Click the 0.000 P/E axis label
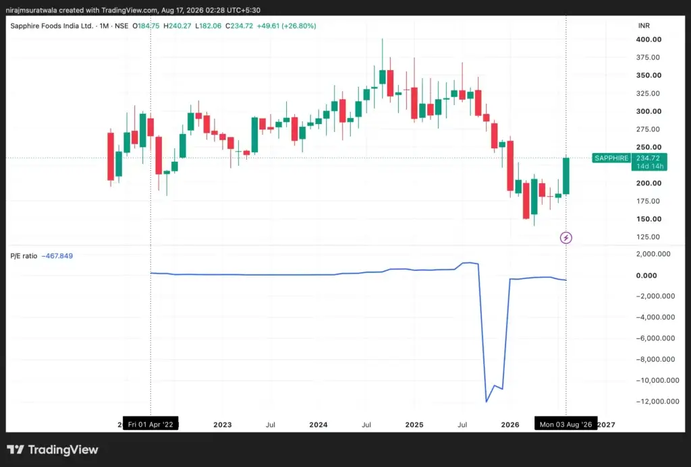Image resolution: width=691 pixels, height=467 pixels. pyautogui.click(x=646, y=276)
